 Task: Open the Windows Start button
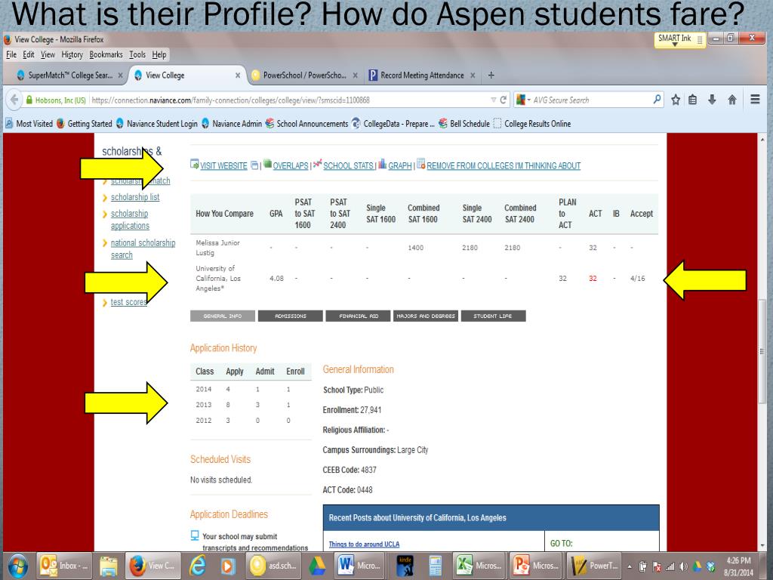click(x=18, y=566)
